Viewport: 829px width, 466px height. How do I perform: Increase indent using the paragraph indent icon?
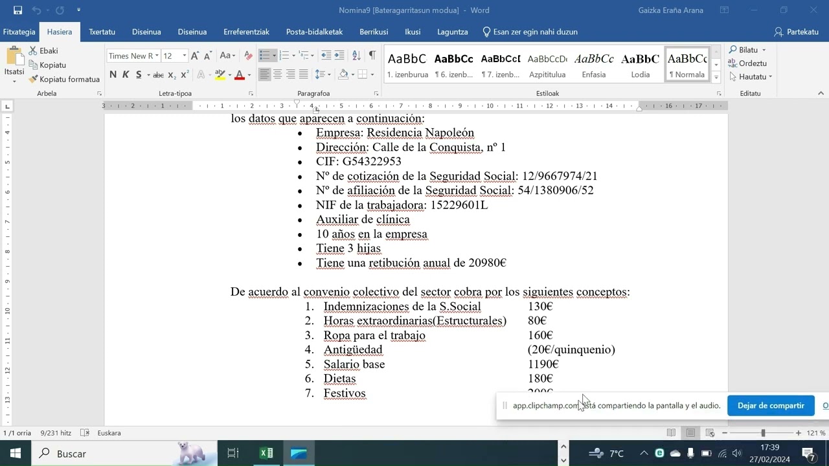pyautogui.click(x=340, y=56)
